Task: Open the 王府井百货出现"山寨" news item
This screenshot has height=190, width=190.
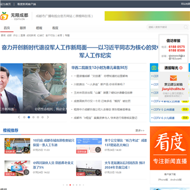Action: click(x=103, y=93)
